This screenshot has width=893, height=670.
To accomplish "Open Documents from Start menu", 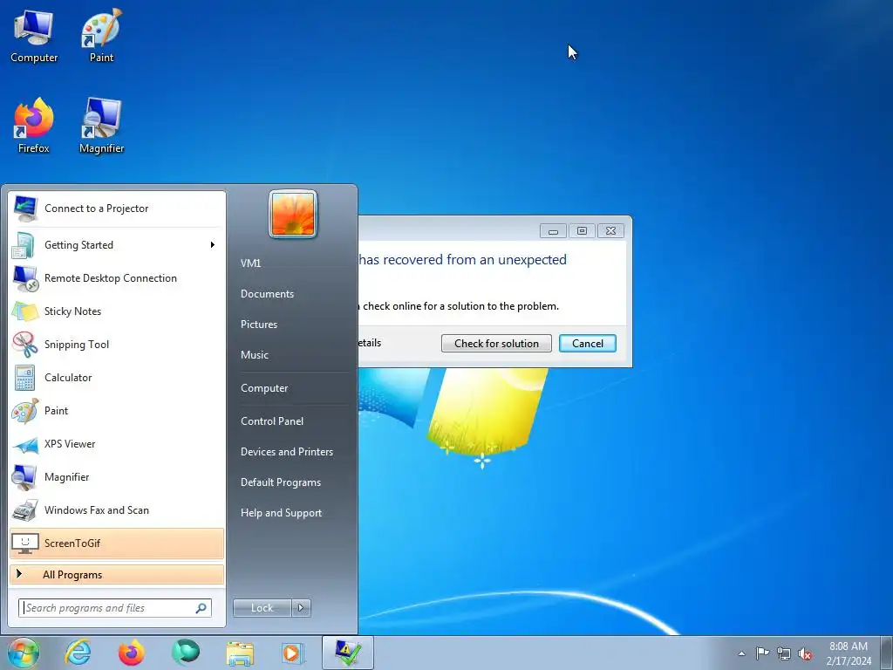I will (267, 294).
